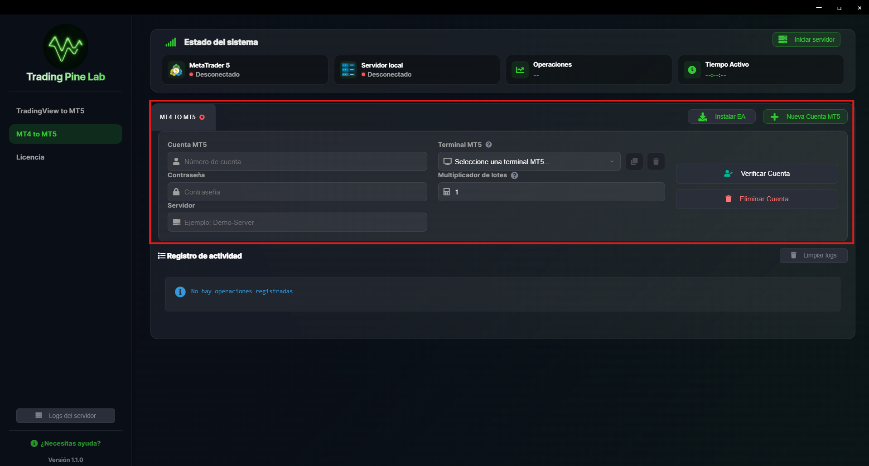Click the Trading Pine Lab logo
The width and height of the screenshot is (869, 466).
coord(65,47)
